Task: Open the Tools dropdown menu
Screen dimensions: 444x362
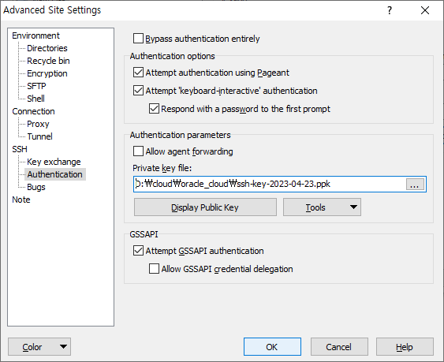Action: 322,207
